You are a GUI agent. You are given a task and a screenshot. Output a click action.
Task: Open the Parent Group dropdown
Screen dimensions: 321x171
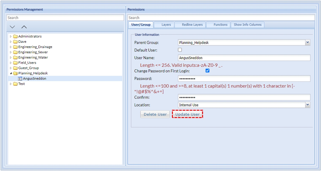pyautogui.click(x=307, y=43)
